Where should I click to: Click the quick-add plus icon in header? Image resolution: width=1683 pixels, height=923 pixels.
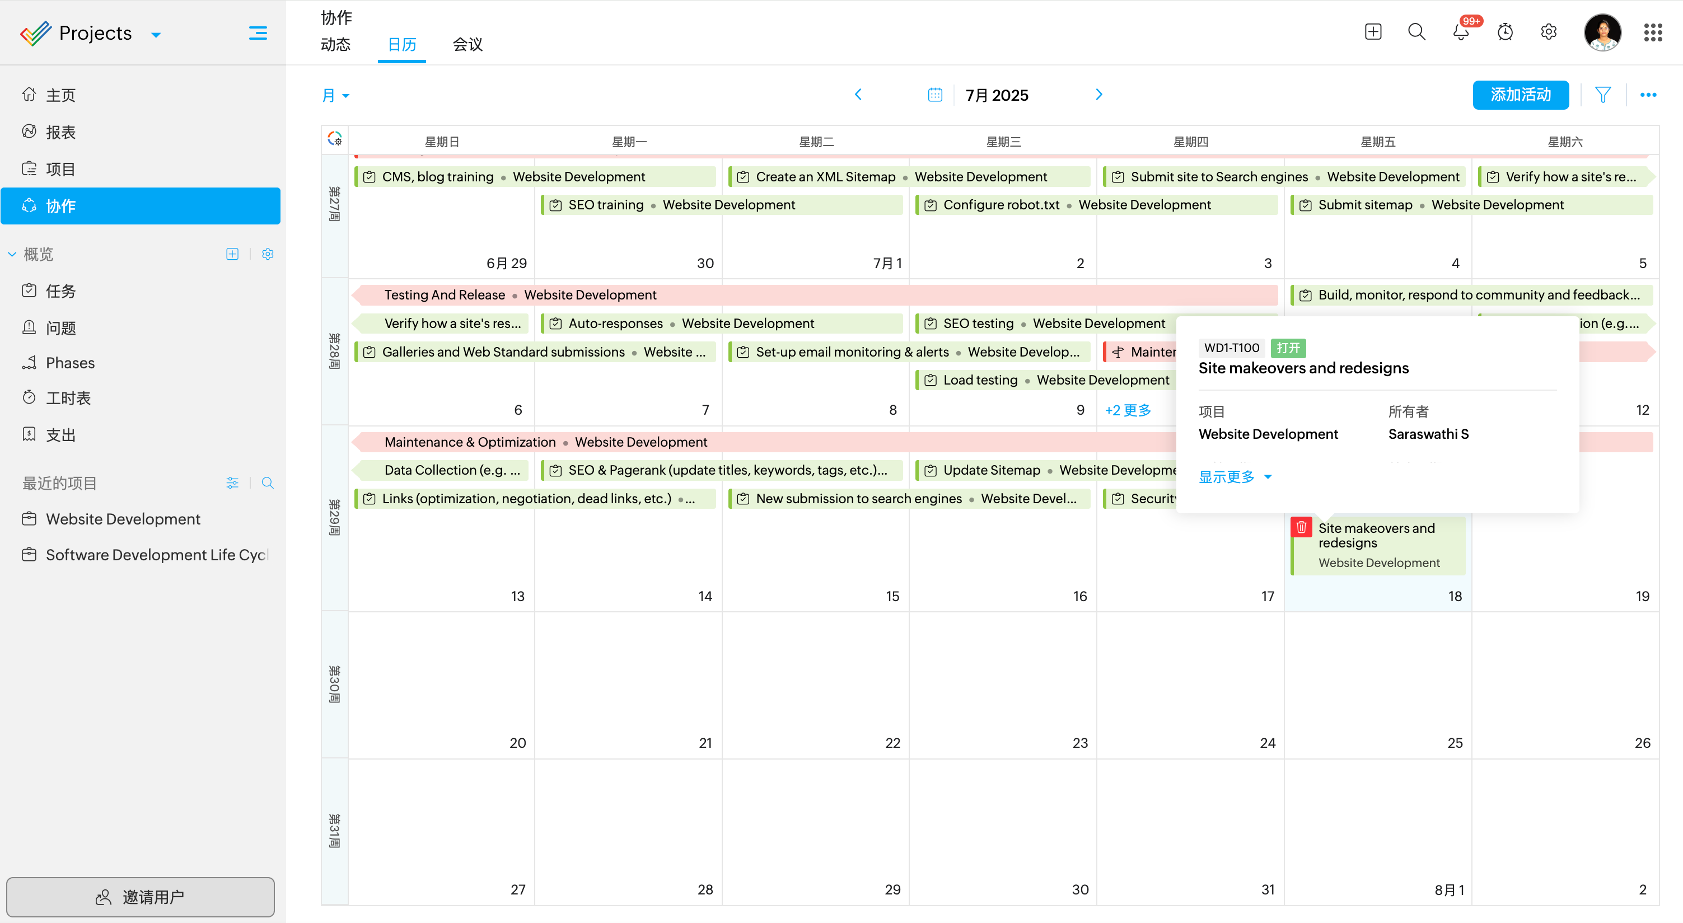[x=1373, y=32]
